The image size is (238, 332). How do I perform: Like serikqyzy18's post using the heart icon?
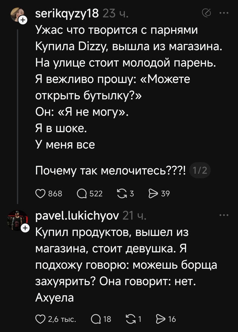pyautogui.click(x=40, y=193)
